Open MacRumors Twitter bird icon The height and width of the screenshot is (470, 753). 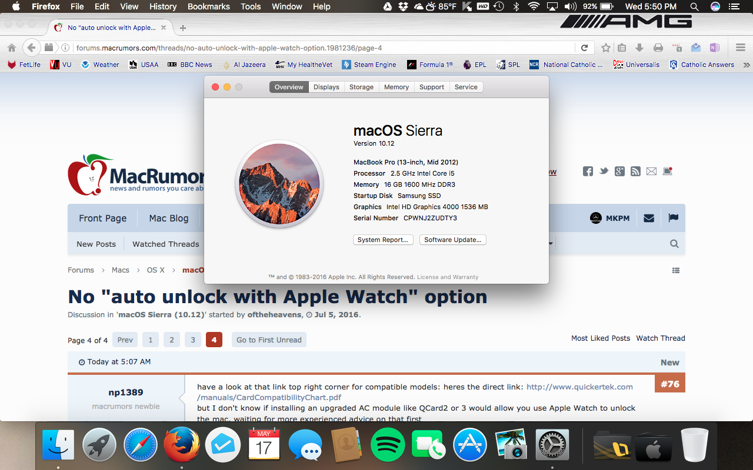point(604,172)
